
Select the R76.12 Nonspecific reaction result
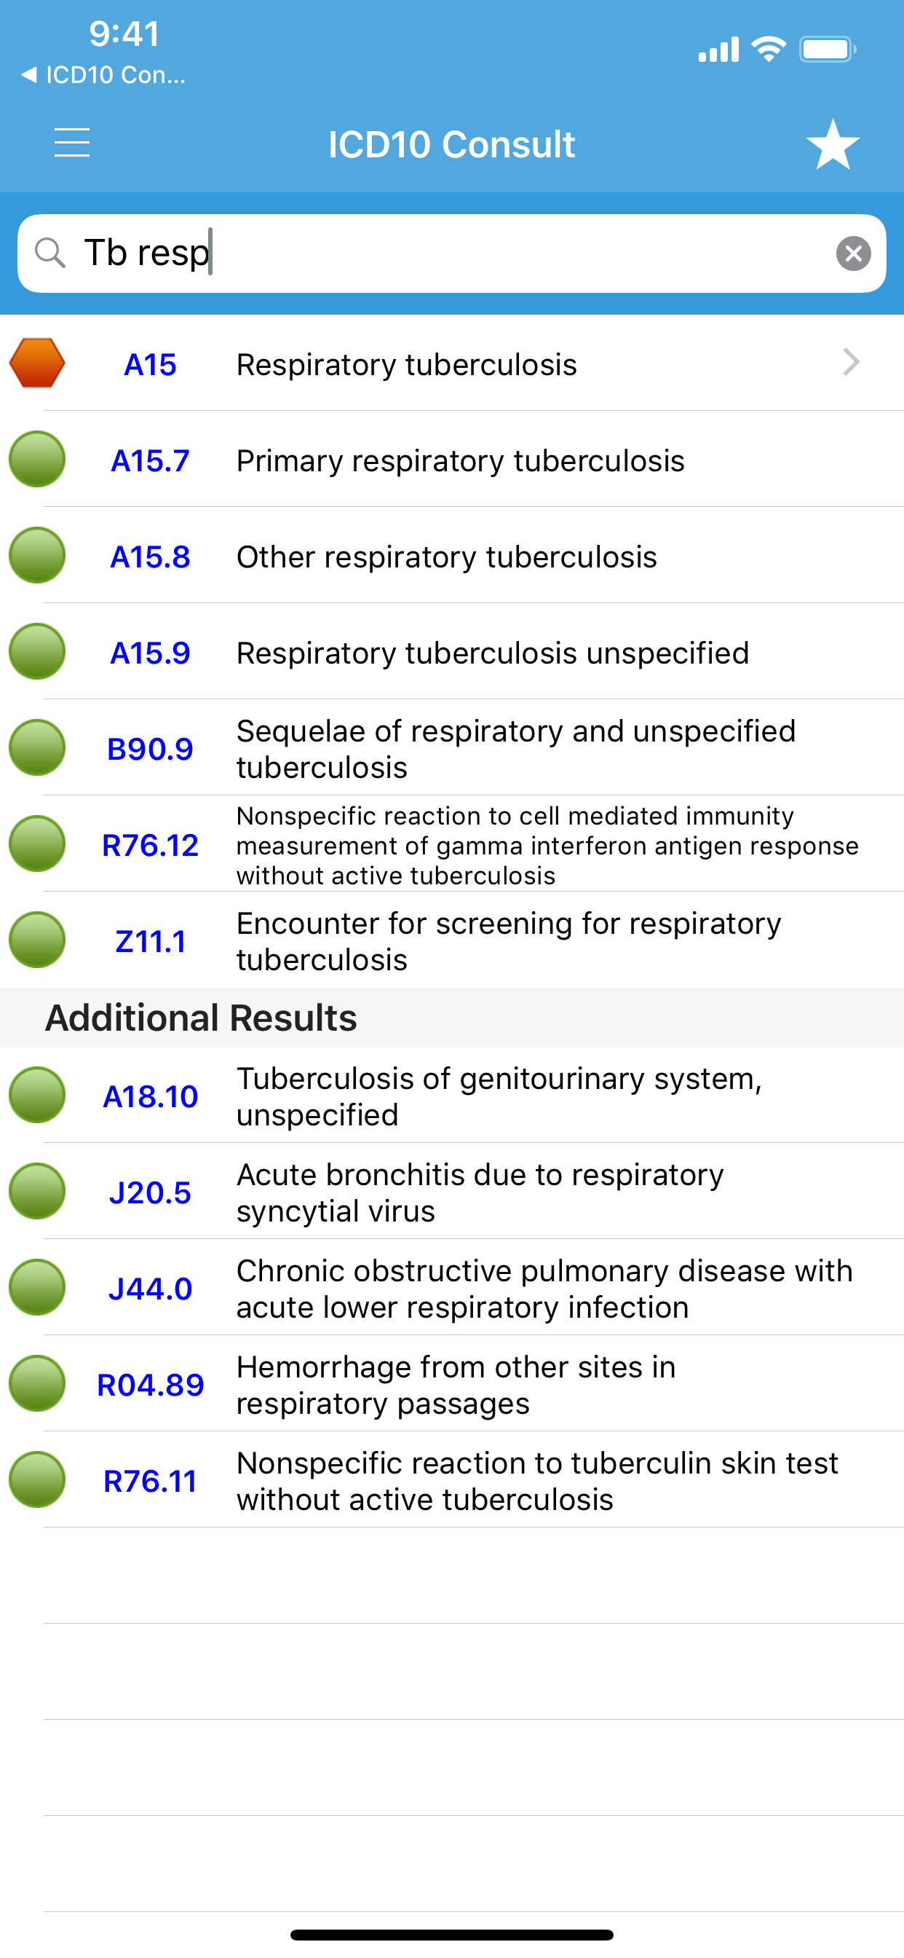click(452, 844)
